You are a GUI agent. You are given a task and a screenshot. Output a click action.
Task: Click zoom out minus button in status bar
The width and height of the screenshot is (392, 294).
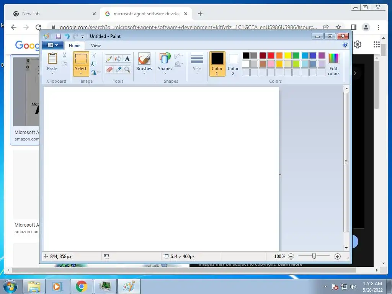291,256
